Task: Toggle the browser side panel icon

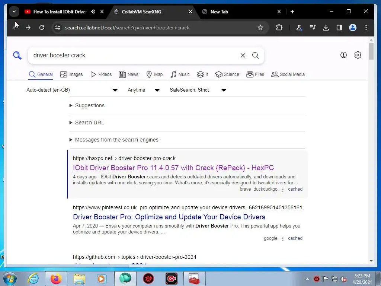Action: pyautogui.click(x=339, y=28)
